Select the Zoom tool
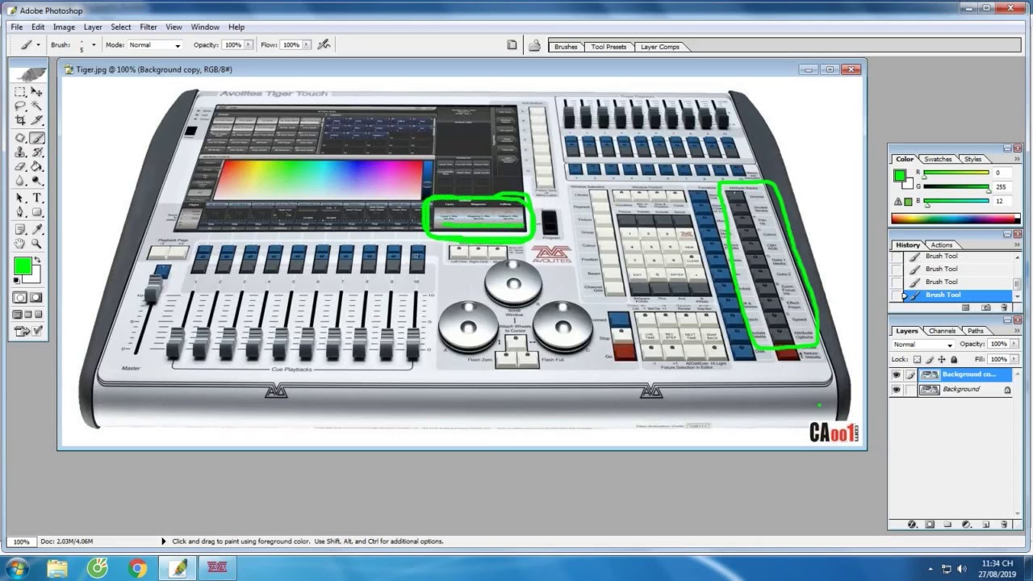 click(36, 244)
